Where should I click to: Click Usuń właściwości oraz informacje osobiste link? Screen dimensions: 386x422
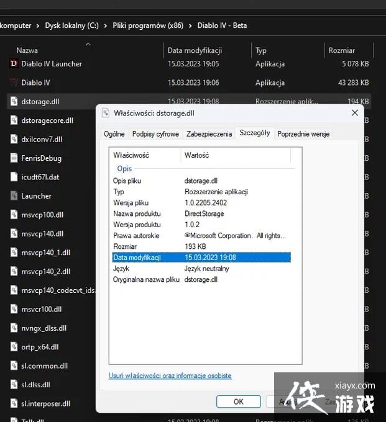pyautogui.click(x=170, y=375)
